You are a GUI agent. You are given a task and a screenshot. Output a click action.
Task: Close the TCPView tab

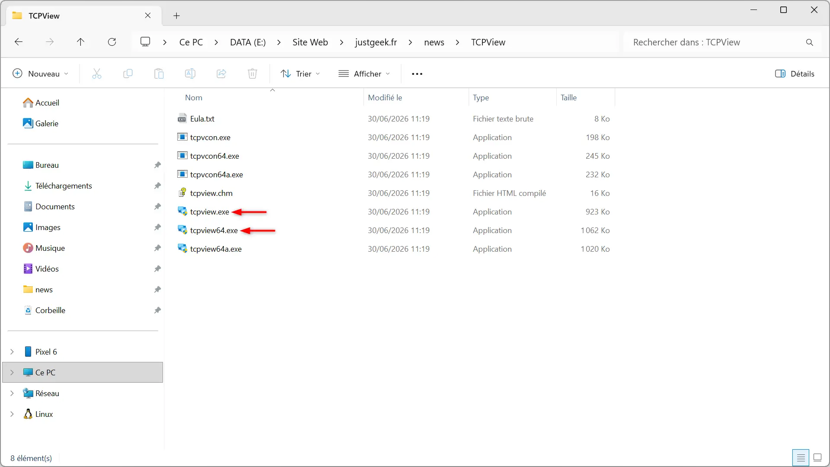(x=148, y=16)
